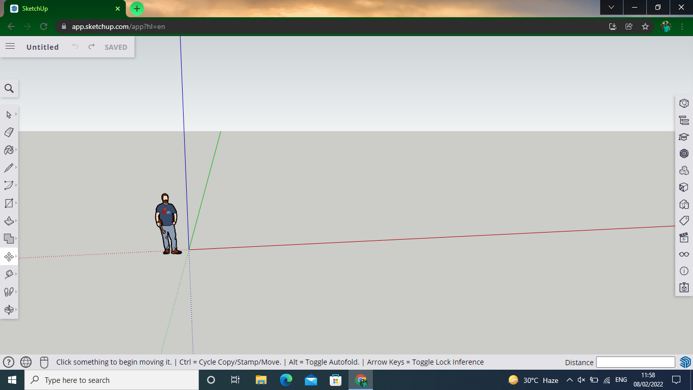Viewport: 693px width, 390px height.
Task: Select the Arc tool
Action: [9, 185]
